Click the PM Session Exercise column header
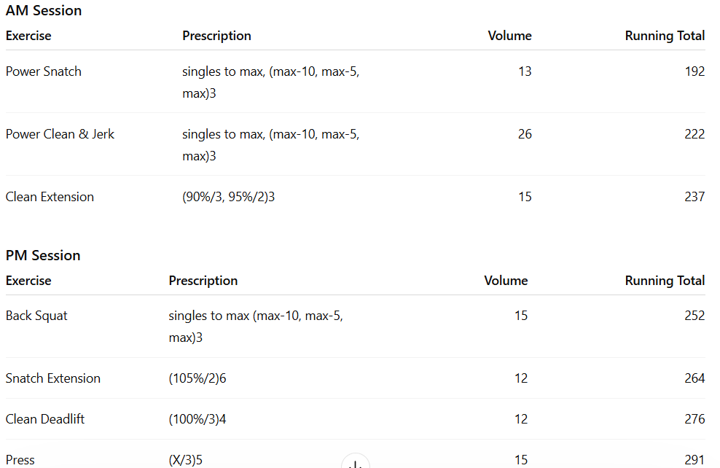 (x=28, y=281)
